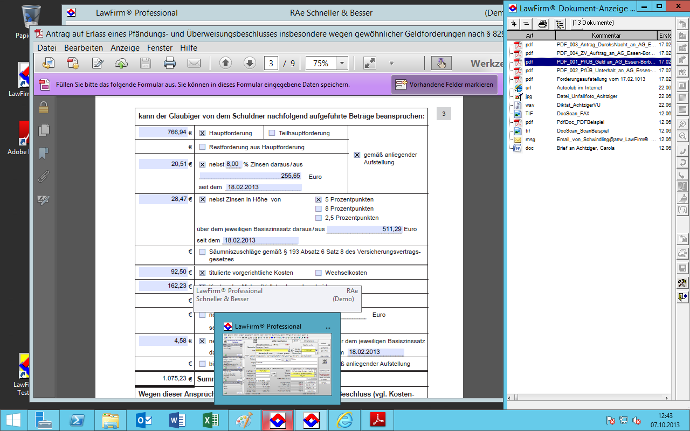The image size is (690, 431).
Task: Open the Fenster menu
Action: [160, 48]
